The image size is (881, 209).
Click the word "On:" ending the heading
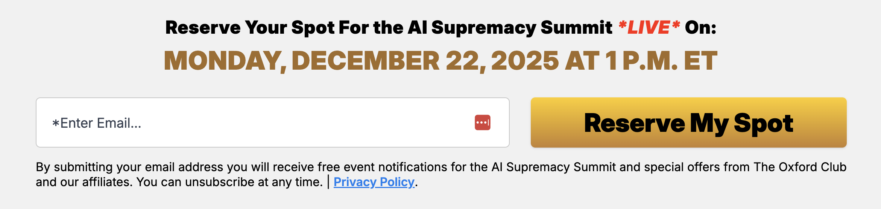click(x=700, y=27)
